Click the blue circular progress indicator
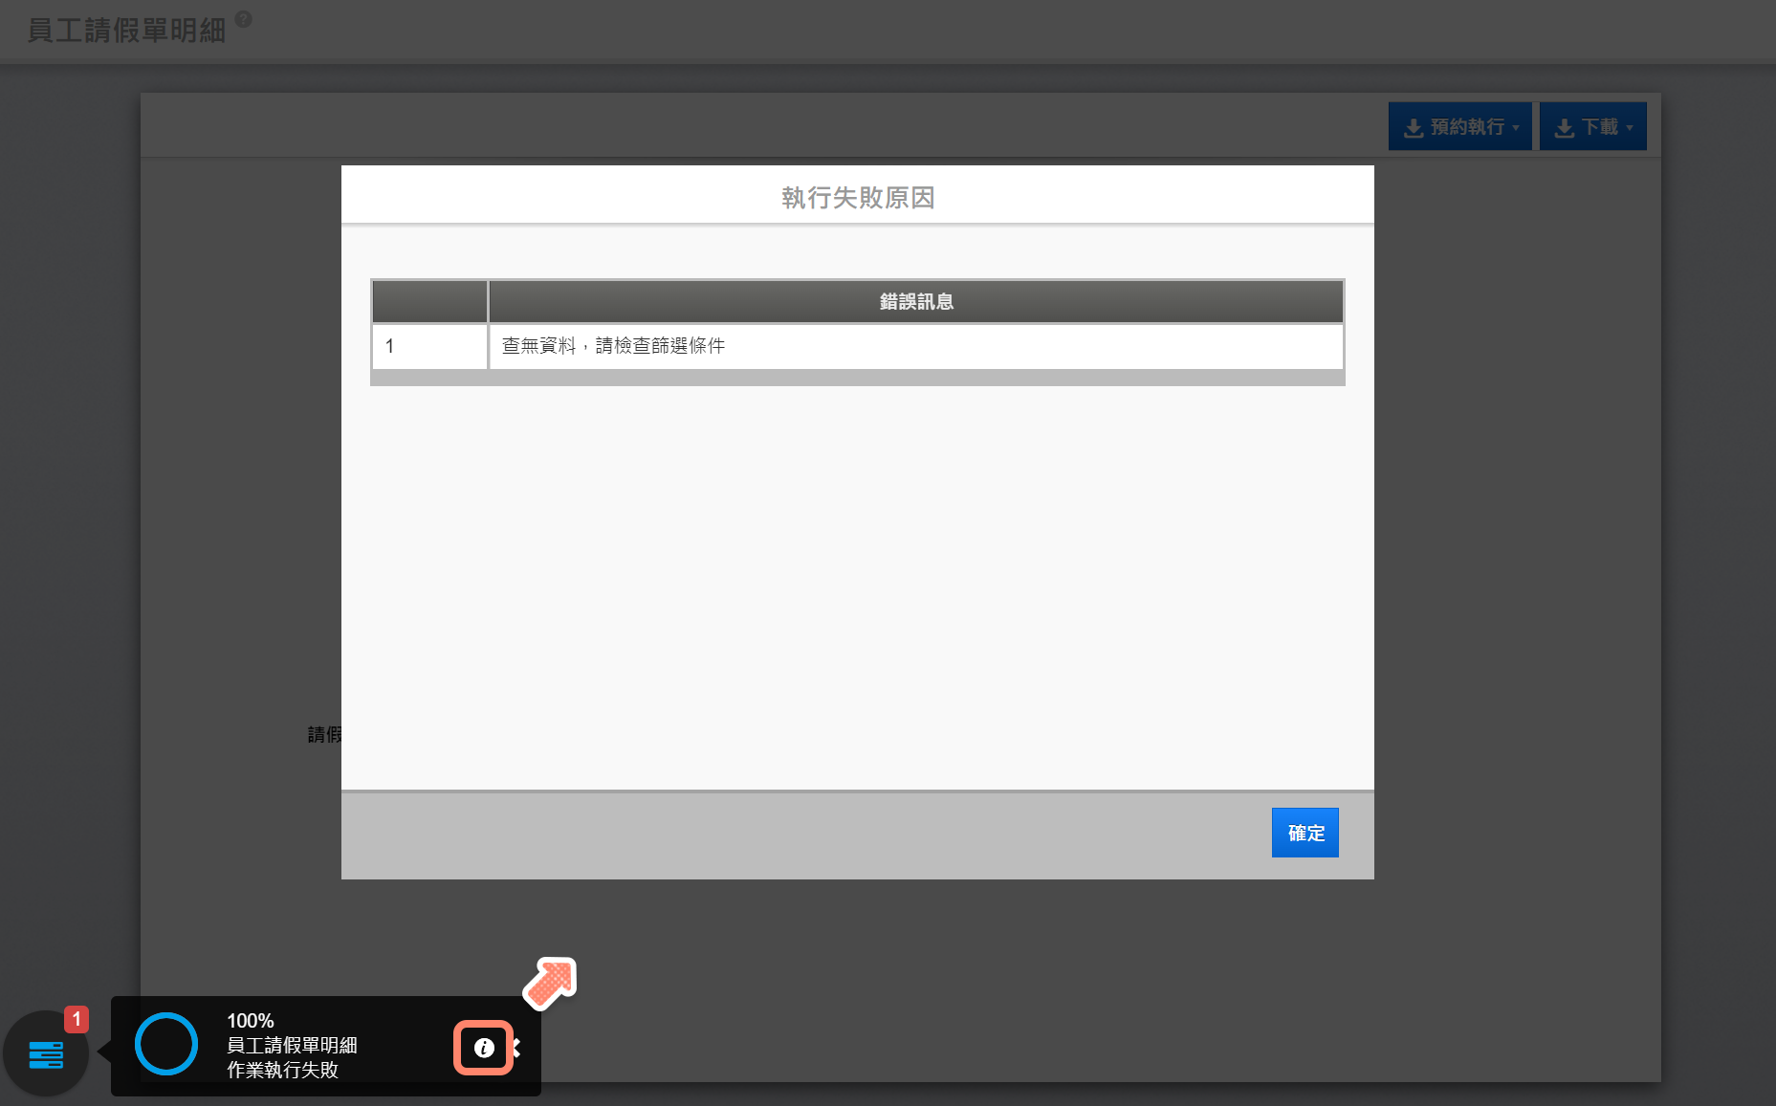 click(x=166, y=1044)
